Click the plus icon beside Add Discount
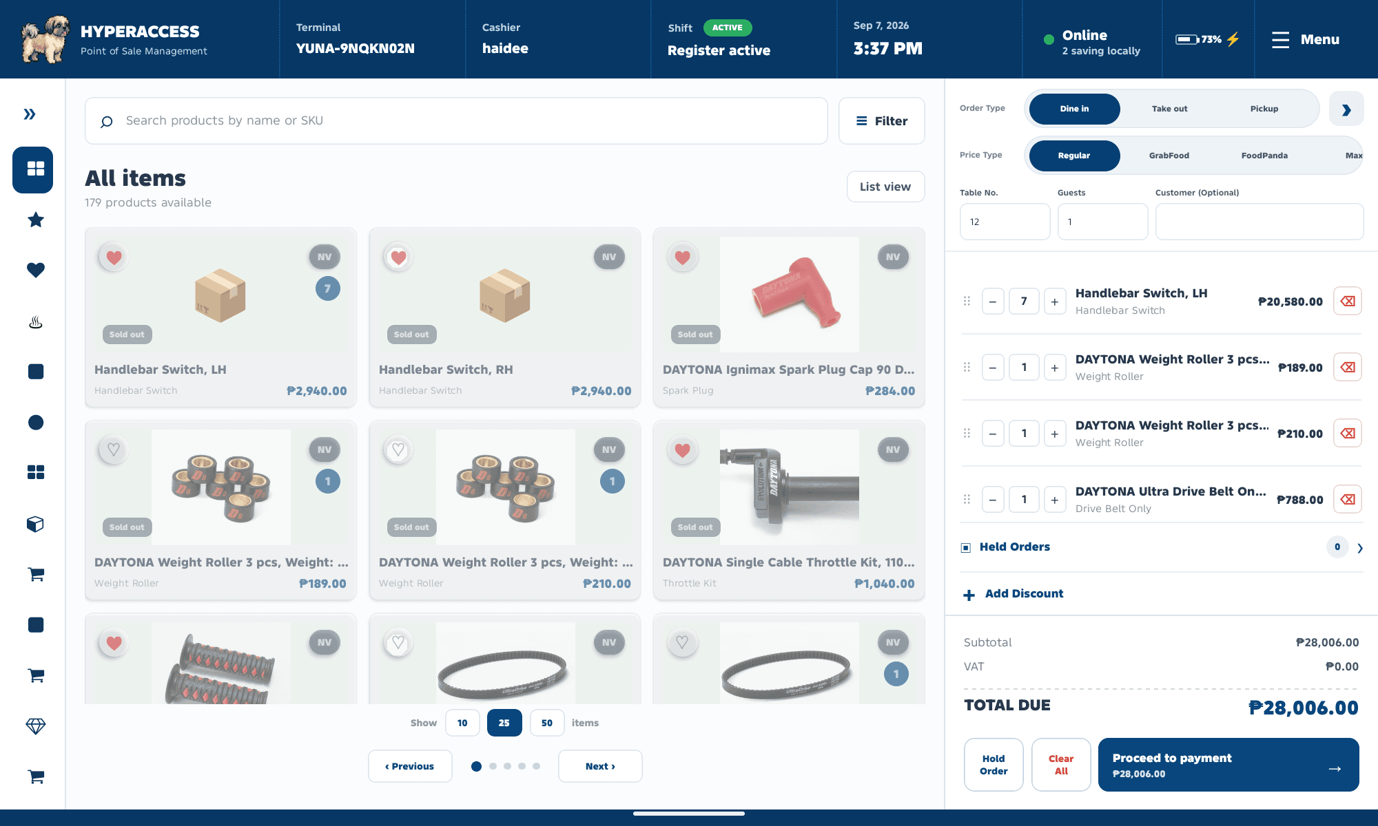1378x826 pixels. pyautogui.click(x=969, y=595)
